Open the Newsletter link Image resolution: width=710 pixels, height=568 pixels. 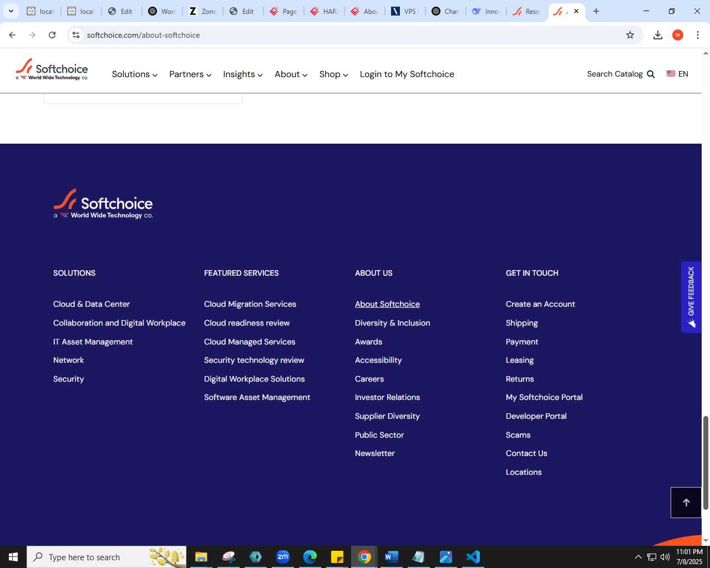[x=375, y=453]
